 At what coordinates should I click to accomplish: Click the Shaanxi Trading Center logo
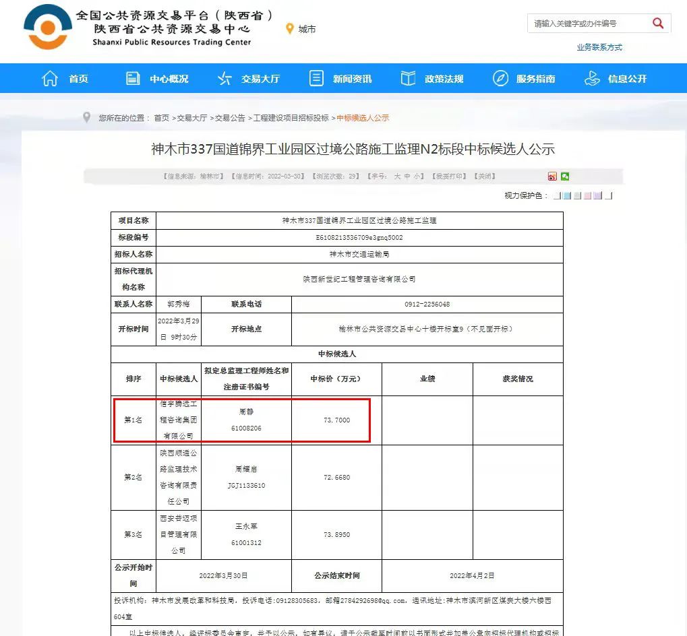coord(47,30)
